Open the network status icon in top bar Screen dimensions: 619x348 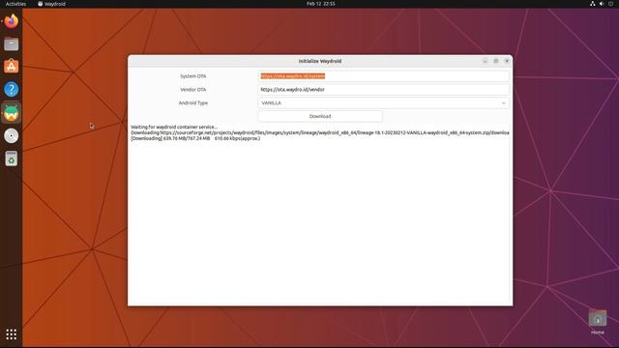[592, 4]
